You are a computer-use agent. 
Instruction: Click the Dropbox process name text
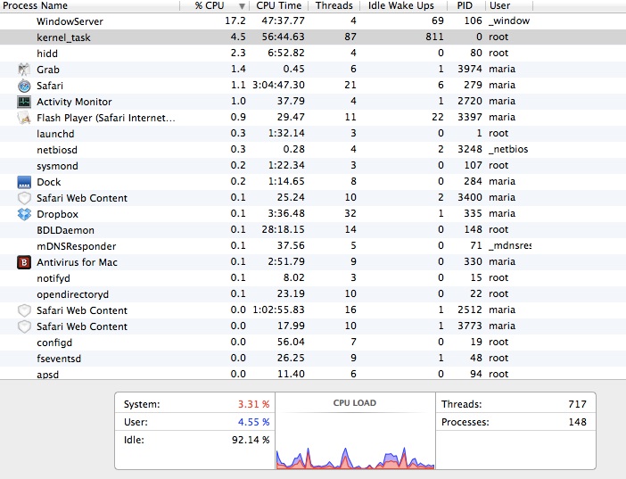tap(57, 214)
